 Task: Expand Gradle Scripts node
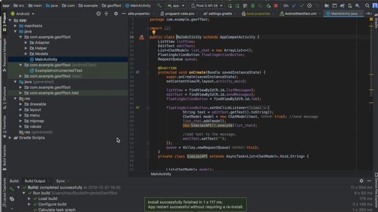[x=10, y=138]
